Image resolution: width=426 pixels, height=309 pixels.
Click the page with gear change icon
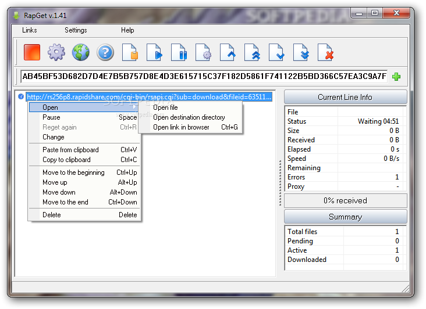203,52
